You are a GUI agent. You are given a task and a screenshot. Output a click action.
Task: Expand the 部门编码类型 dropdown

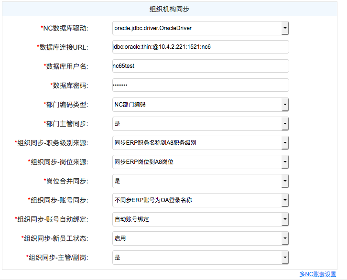click(200, 105)
